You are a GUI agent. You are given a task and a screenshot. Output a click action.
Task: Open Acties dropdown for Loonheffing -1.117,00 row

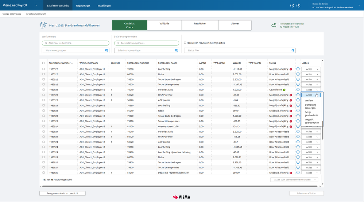tap(311, 69)
